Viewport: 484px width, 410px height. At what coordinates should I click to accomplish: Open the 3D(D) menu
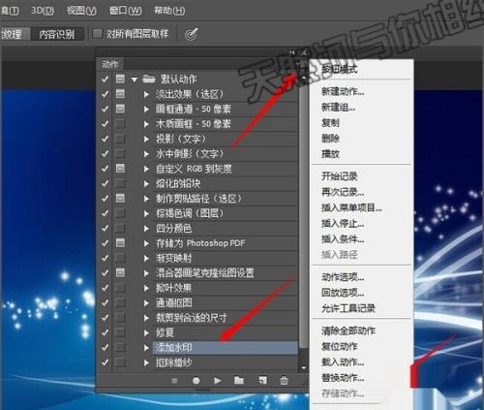pos(43,11)
